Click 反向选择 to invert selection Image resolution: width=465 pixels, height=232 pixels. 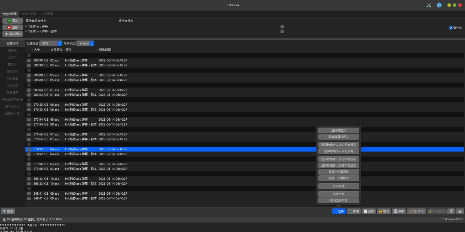(x=339, y=186)
